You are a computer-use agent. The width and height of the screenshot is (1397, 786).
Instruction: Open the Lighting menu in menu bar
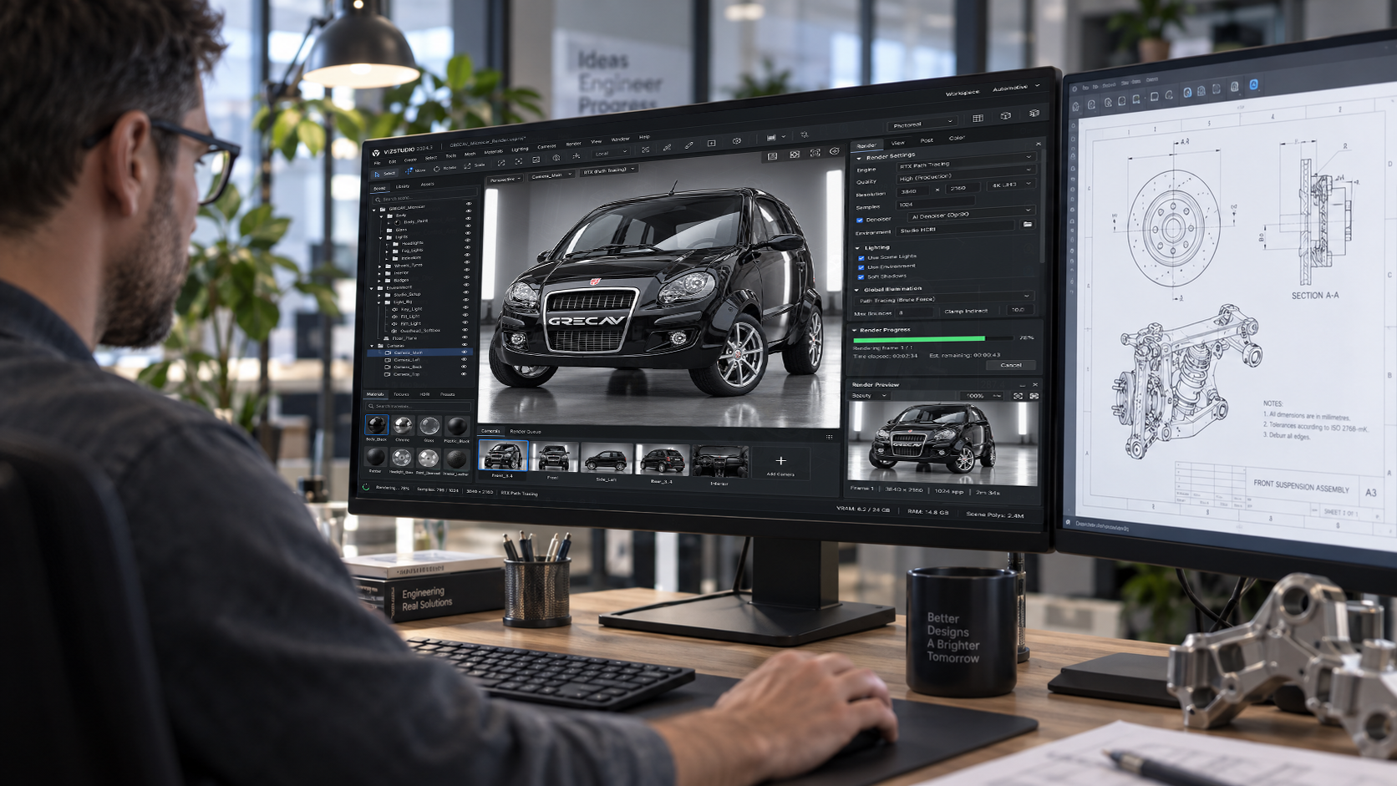point(520,149)
